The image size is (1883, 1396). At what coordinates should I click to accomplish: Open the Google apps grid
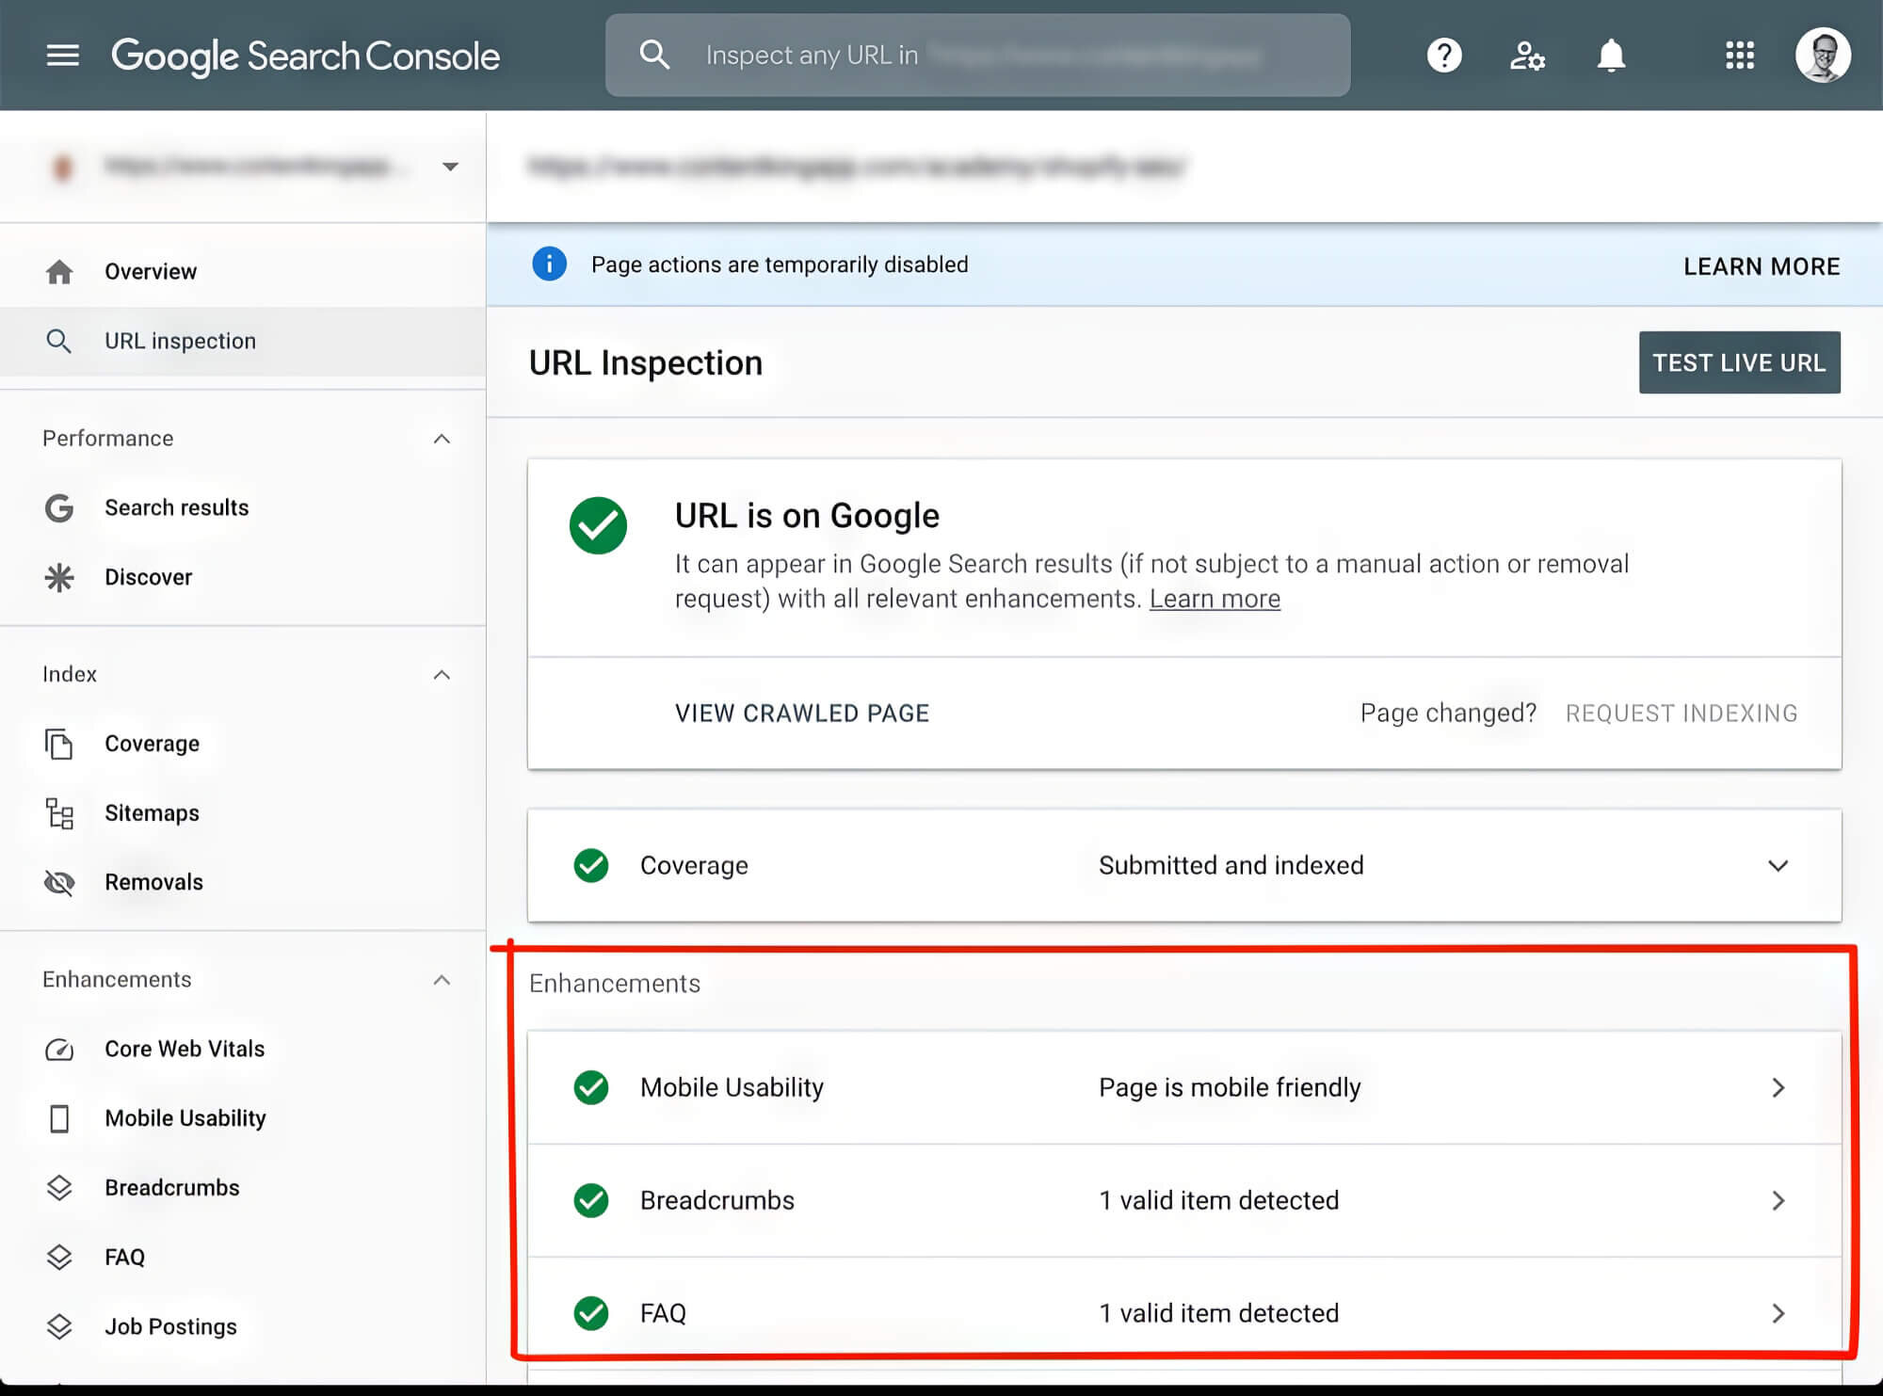pyautogui.click(x=1739, y=56)
